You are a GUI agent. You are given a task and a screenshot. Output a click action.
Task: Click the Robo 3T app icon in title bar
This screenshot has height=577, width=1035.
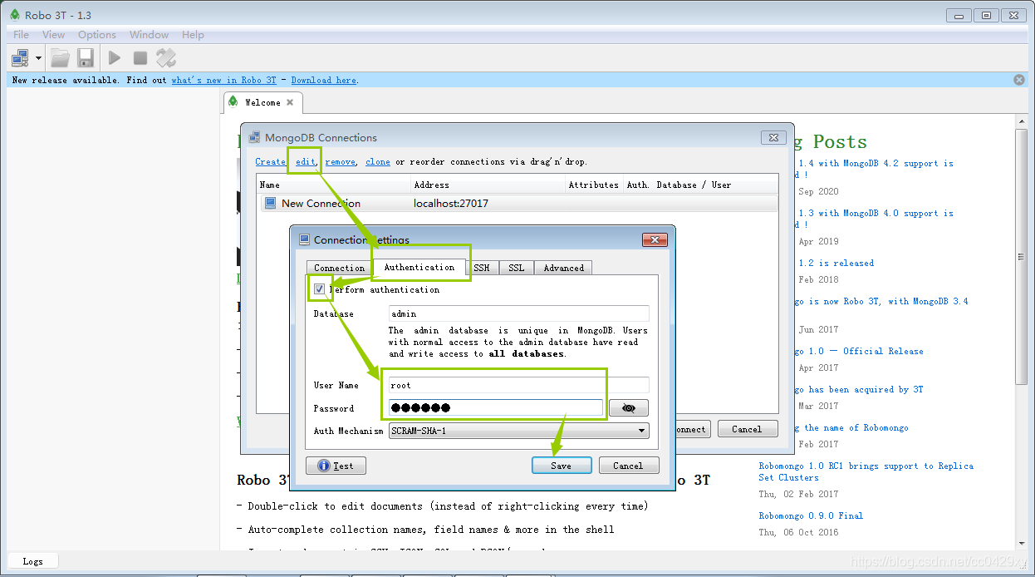tap(13, 15)
